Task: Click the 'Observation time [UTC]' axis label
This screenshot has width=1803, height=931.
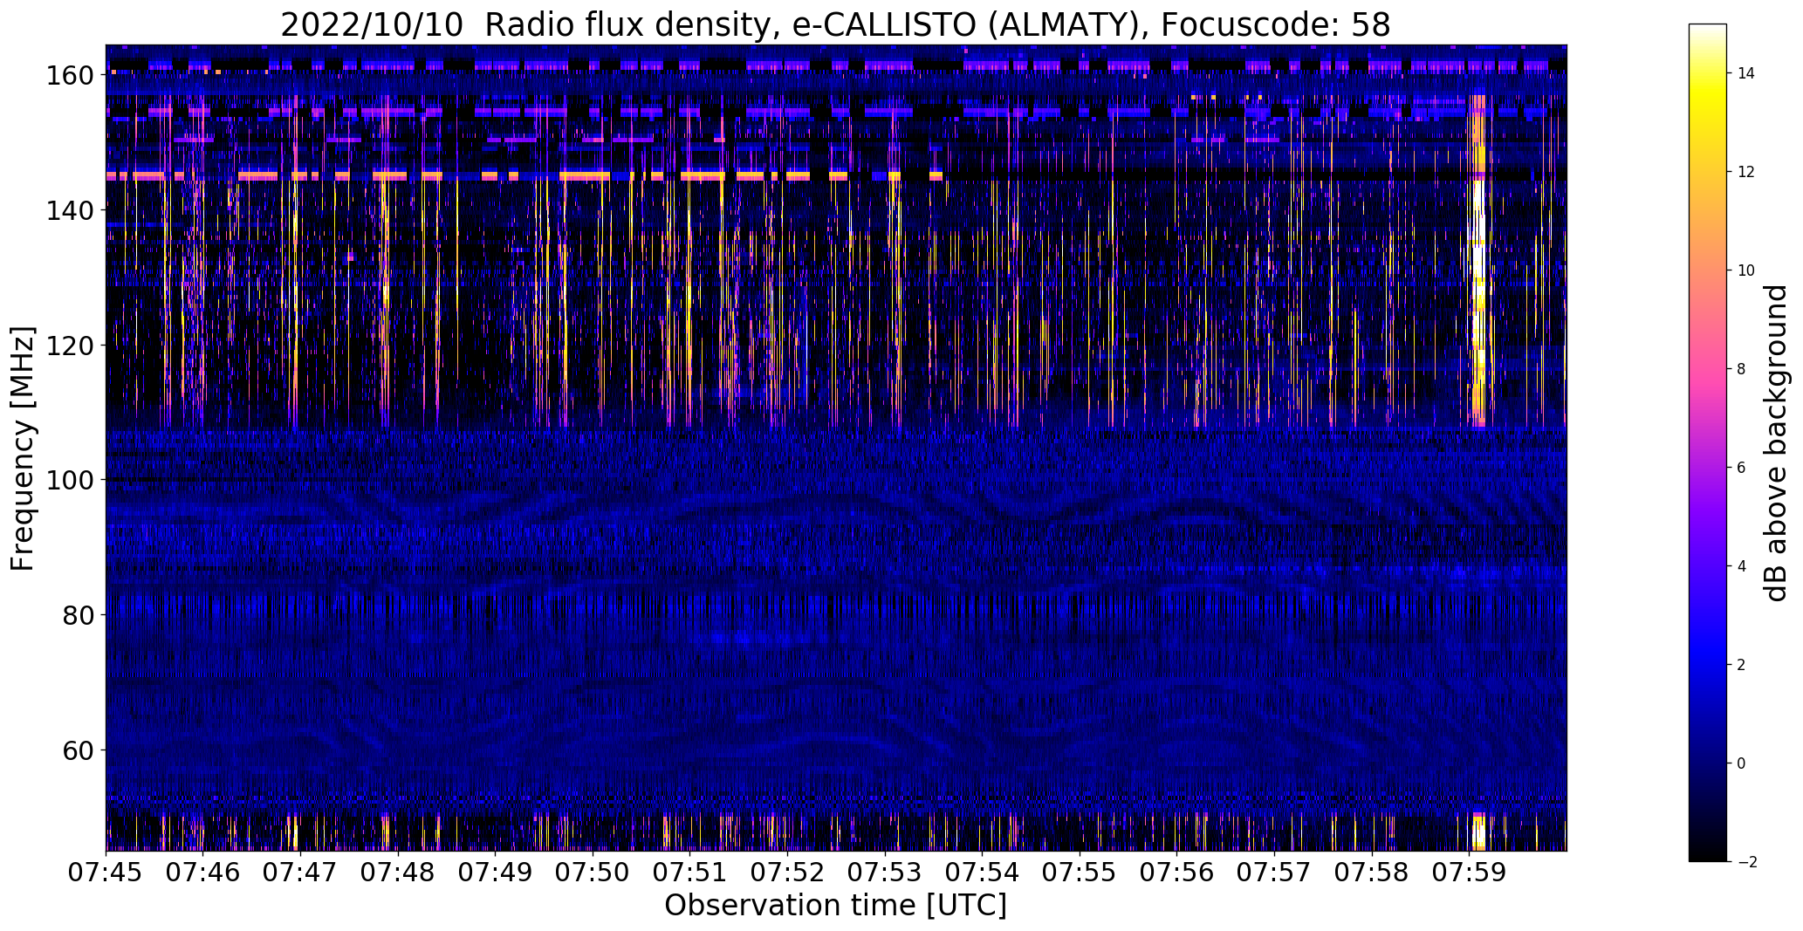Action: (835, 906)
